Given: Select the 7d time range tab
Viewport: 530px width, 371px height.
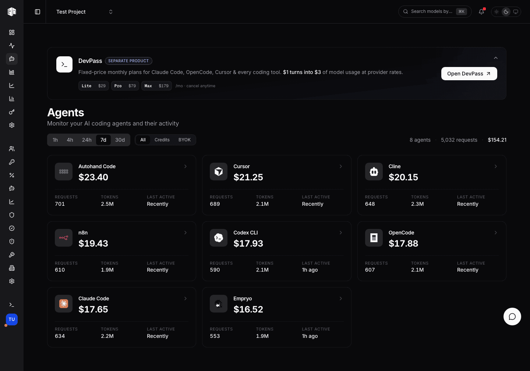Looking at the screenshot, I should coord(103,140).
